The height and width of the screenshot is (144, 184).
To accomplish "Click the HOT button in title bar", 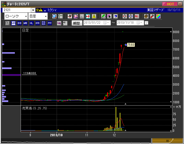I will (x=171, y=4).
